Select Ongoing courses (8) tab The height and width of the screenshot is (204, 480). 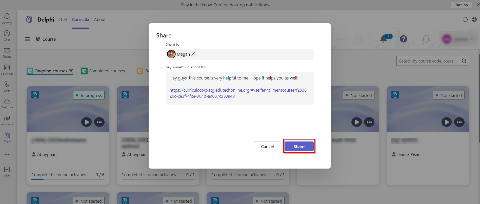point(50,71)
